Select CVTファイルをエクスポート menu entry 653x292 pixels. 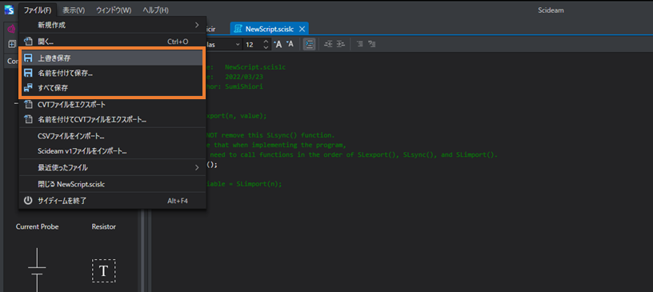click(x=113, y=105)
